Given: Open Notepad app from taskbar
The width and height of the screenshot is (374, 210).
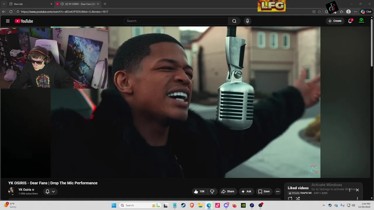Looking at the screenshot, I should (174, 205).
